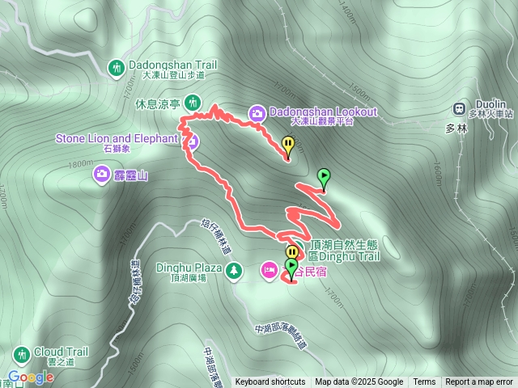Open the Dinghu Plaza tree icon
The width and height of the screenshot is (518, 388).
[x=234, y=272]
